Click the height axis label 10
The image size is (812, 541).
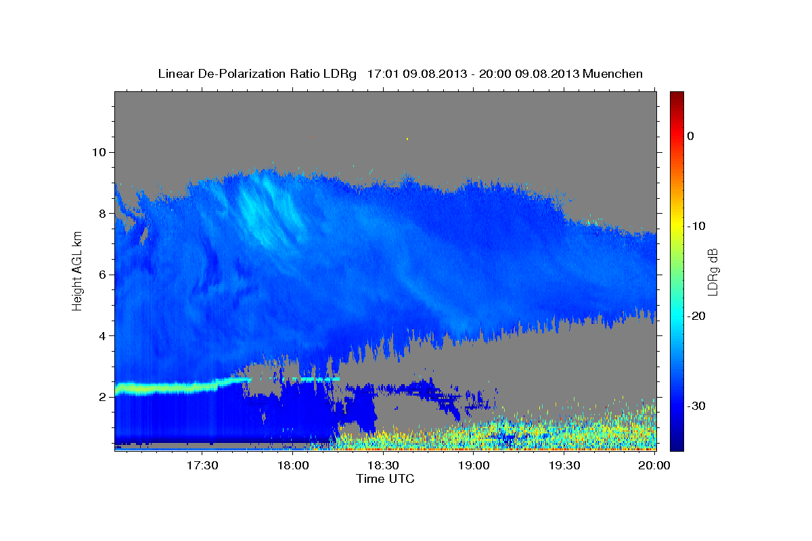98,152
